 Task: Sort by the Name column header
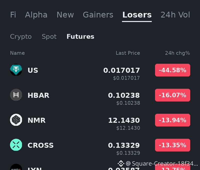[17, 53]
